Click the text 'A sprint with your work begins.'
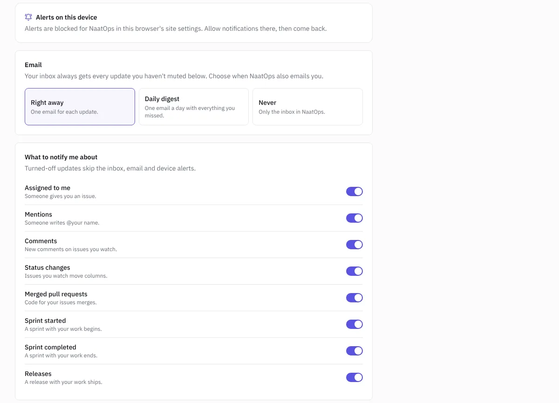The height and width of the screenshot is (403, 559). tap(63, 329)
